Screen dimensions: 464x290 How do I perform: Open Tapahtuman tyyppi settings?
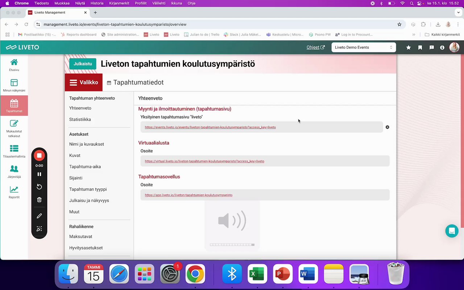[88, 189]
